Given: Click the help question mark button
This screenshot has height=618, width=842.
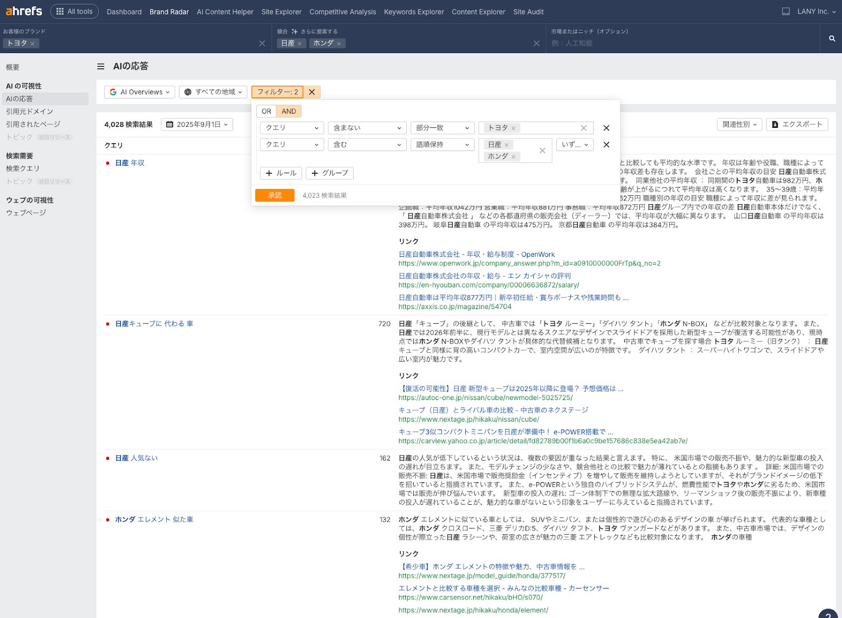Looking at the screenshot, I should click(828, 613).
